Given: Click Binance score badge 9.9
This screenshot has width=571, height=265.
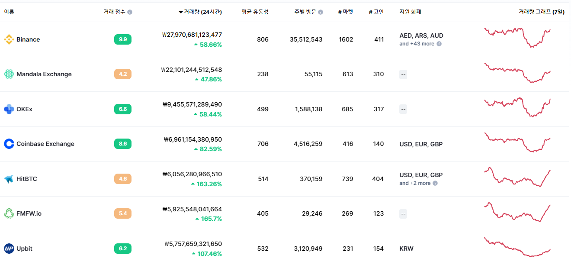Looking at the screenshot, I should (x=123, y=39).
